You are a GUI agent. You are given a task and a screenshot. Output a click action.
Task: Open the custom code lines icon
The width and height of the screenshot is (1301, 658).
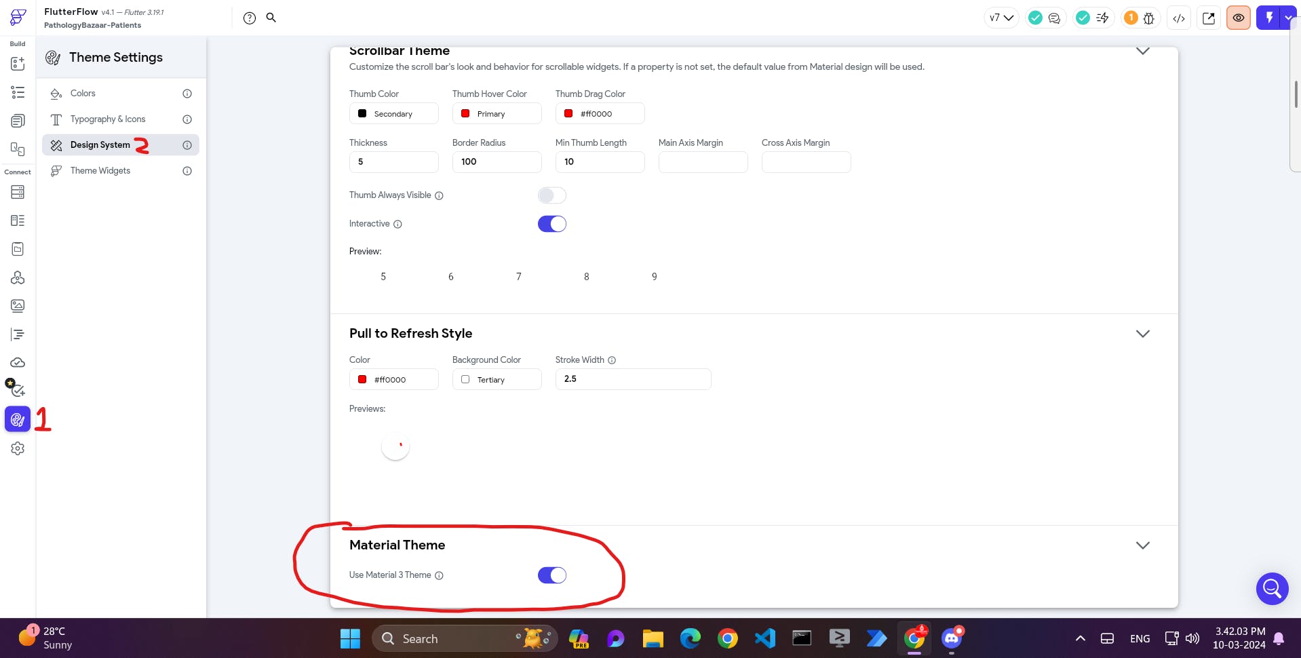tap(18, 334)
